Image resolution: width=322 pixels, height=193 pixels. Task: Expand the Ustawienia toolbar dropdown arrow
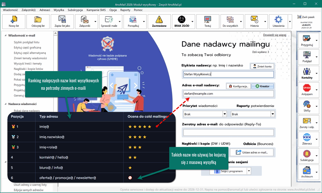[x=290, y=21]
